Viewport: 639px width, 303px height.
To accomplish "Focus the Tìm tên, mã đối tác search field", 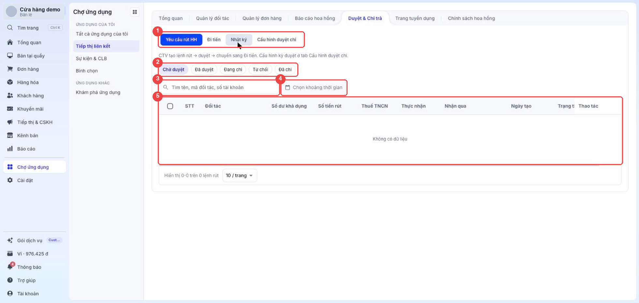I will 219,88.
